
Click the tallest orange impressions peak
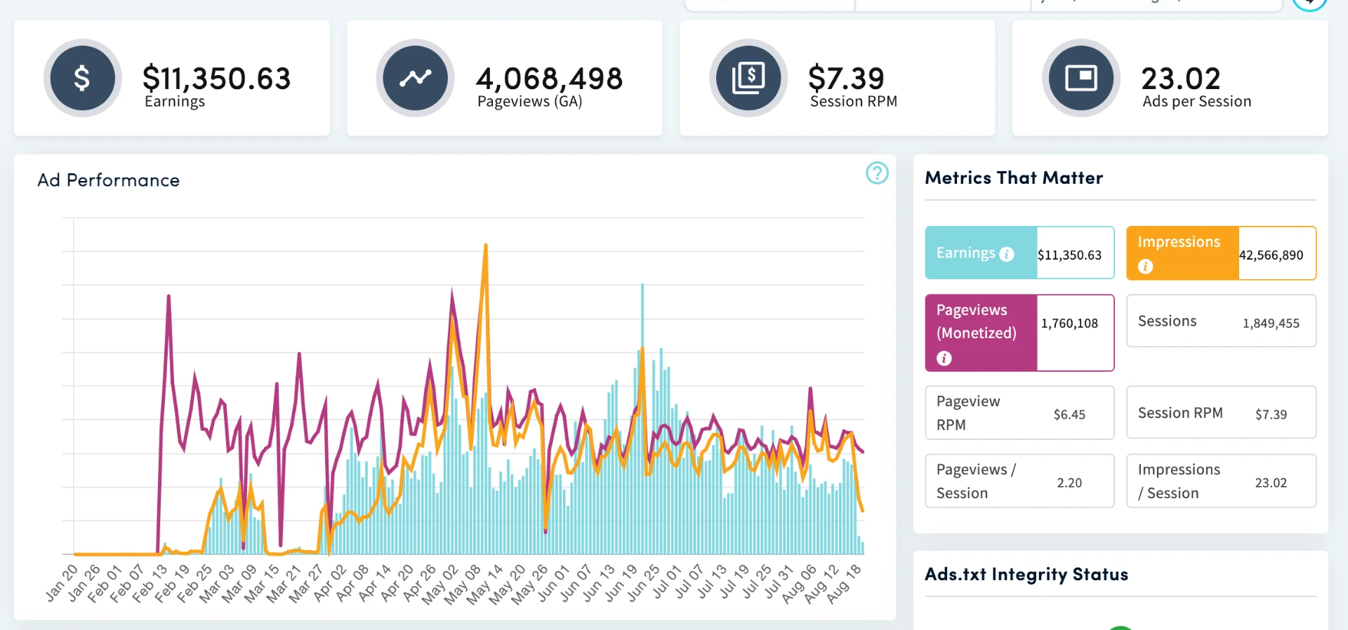click(485, 247)
